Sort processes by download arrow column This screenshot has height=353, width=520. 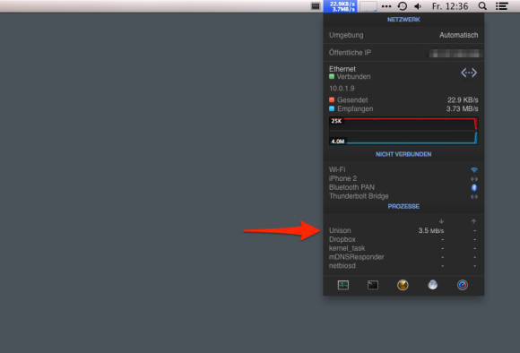441,221
